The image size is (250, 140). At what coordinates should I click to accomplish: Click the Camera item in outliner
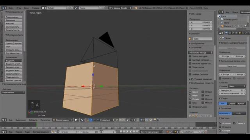coord(227,26)
